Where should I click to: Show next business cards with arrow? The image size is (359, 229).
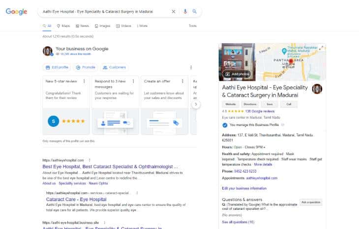196,104
